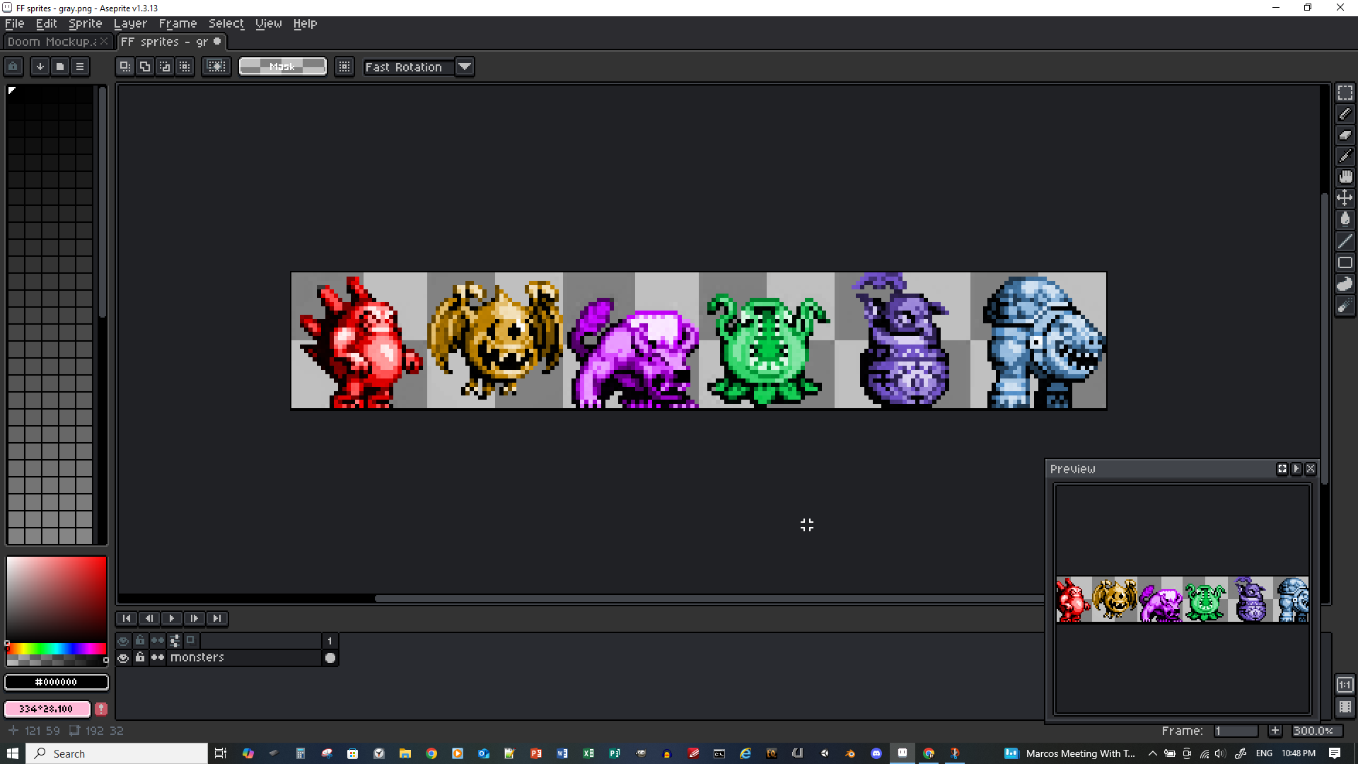This screenshot has width=1358, height=764.
Task: Select the Hand tool
Action: (1345, 178)
